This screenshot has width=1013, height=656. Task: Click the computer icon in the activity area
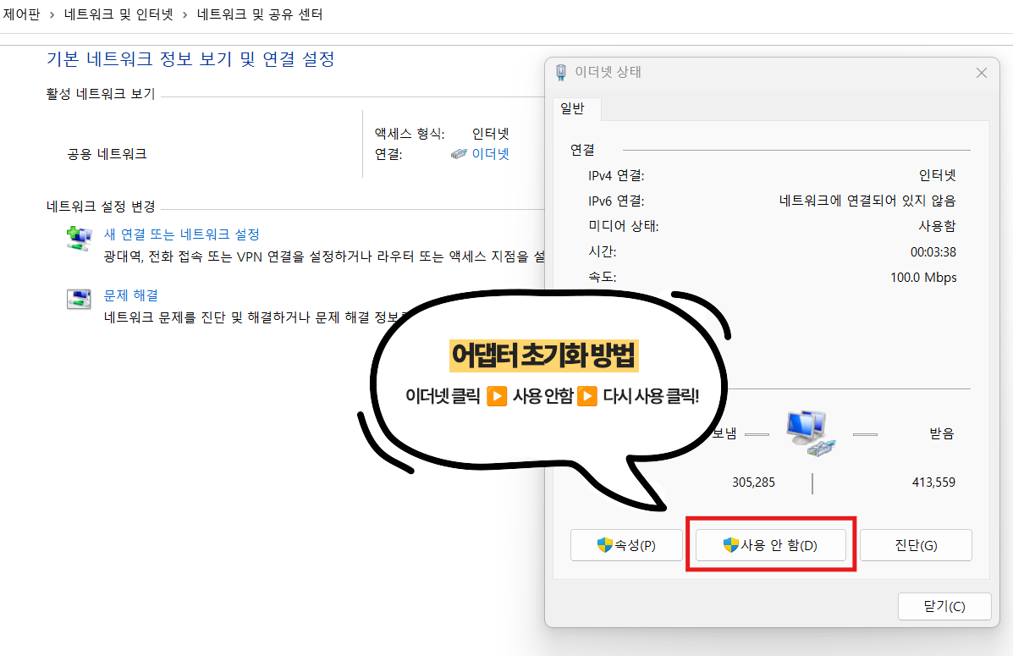[x=809, y=432]
